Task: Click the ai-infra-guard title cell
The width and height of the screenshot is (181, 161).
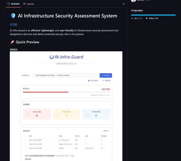Action: pos(64,140)
